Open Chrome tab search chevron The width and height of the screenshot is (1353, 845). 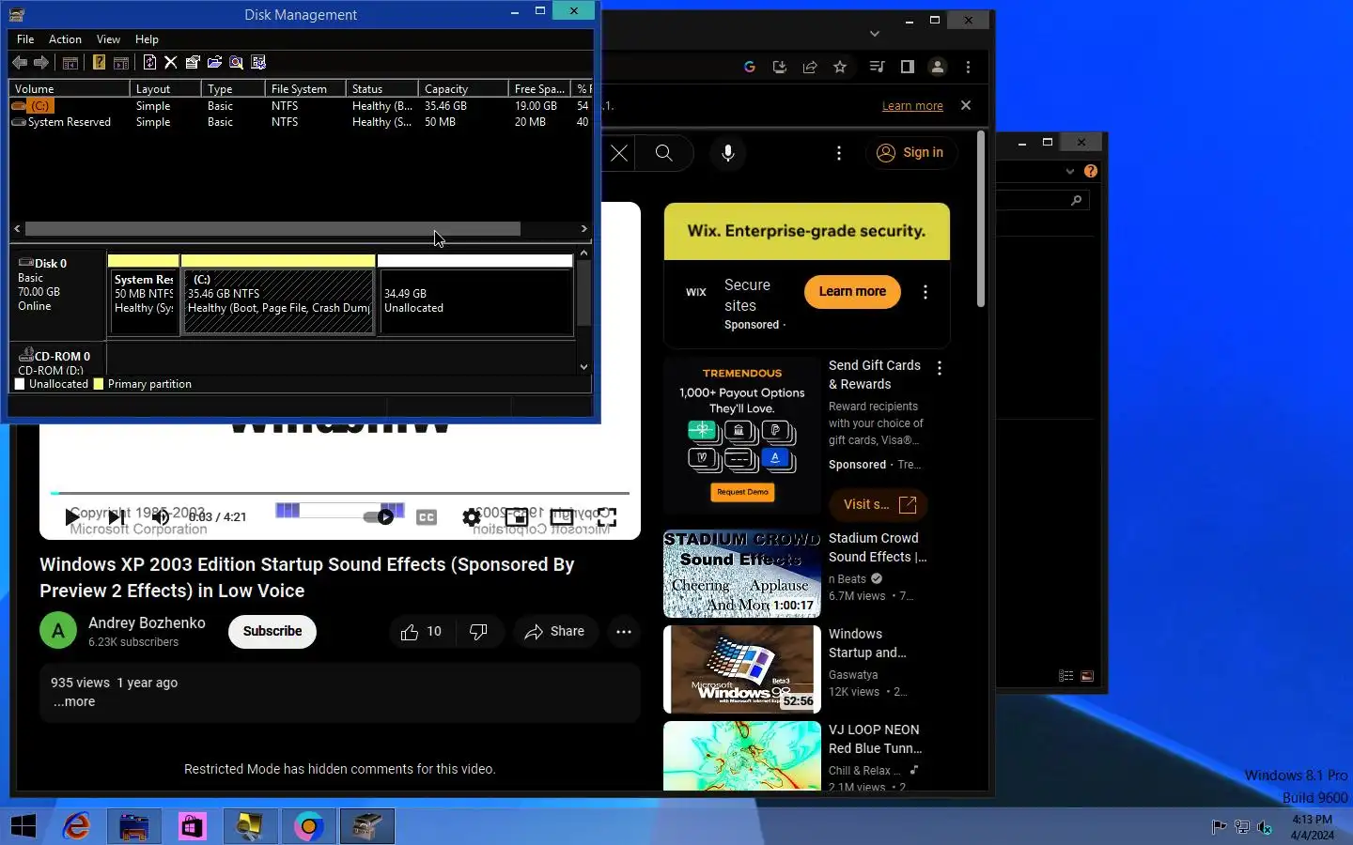[x=875, y=34]
